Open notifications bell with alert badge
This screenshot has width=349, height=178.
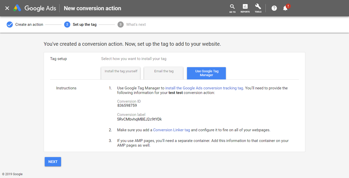[x=286, y=8]
